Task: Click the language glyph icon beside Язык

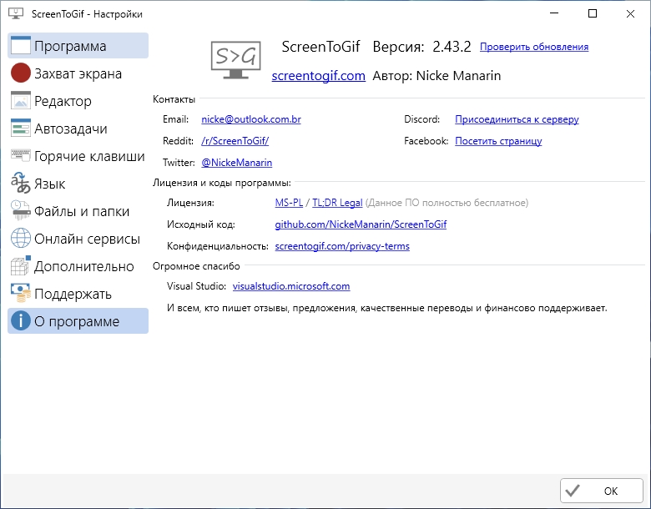Action: pyautogui.click(x=20, y=183)
